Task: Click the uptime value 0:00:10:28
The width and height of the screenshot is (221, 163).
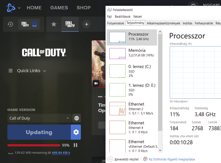Action: tap(181, 142)
